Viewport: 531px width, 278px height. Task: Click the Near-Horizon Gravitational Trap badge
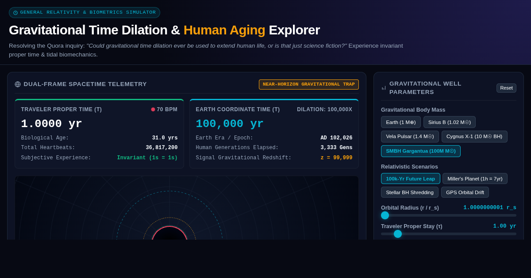[309, 84]
